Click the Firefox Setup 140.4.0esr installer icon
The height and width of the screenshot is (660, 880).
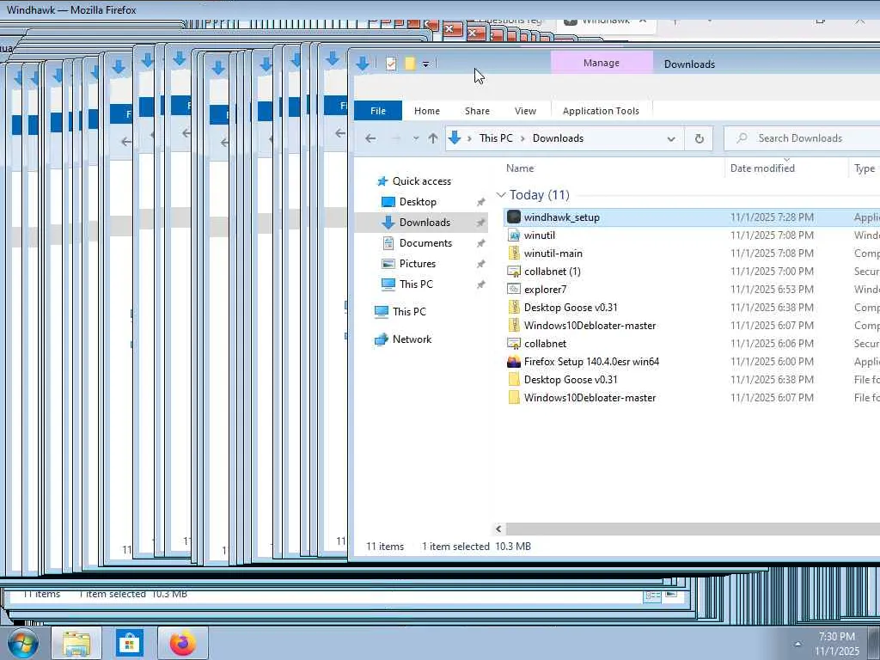pyautogui.click(x=514, y=362)
